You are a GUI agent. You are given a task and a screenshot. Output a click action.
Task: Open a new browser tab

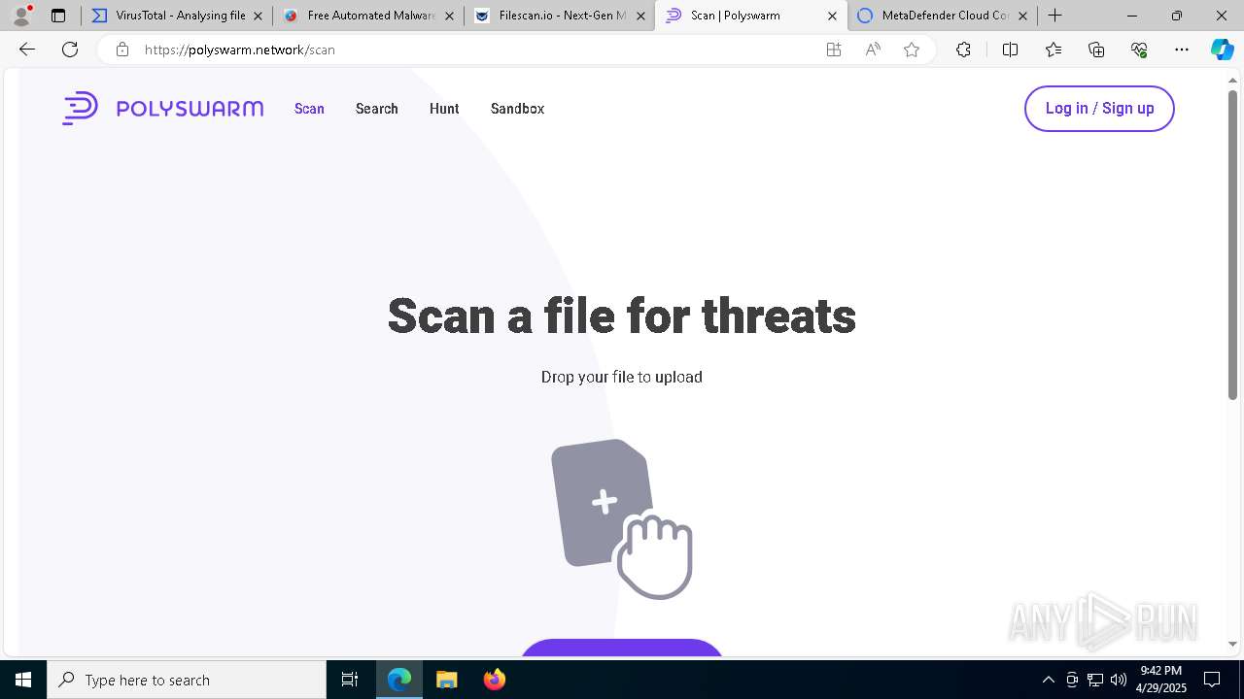[x=1055, y=16]
